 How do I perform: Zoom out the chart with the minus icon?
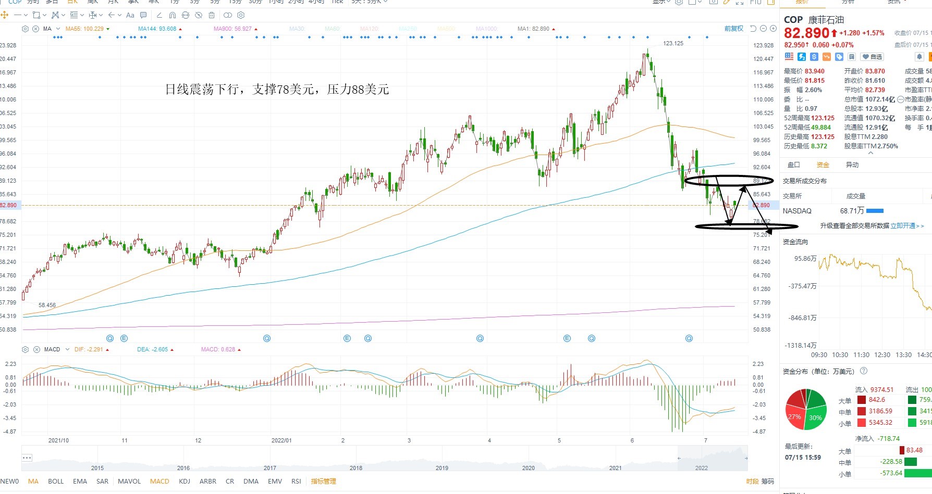pos(764,29)
